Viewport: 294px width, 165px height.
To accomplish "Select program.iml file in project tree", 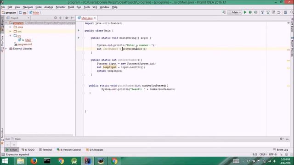I will pyautogui.click(x=24, y=44).
